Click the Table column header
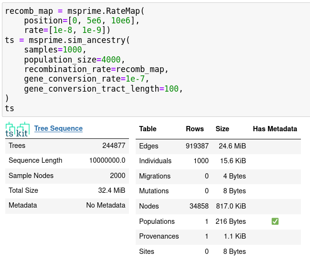The height and width of the screenshot is (262, 310). tap(148, 129)
